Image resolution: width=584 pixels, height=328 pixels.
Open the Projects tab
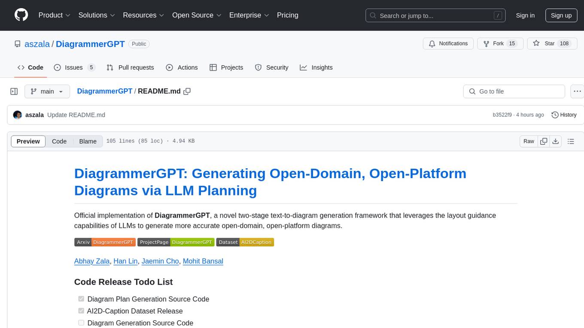coord(226,67)
